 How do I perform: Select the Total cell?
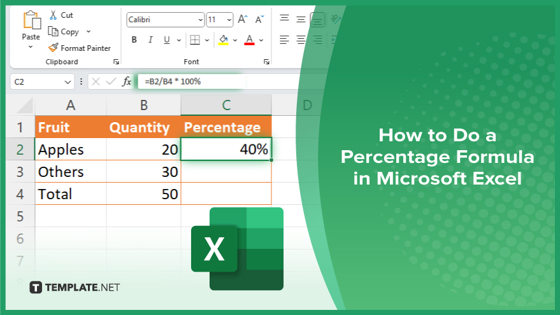point(71,194)
